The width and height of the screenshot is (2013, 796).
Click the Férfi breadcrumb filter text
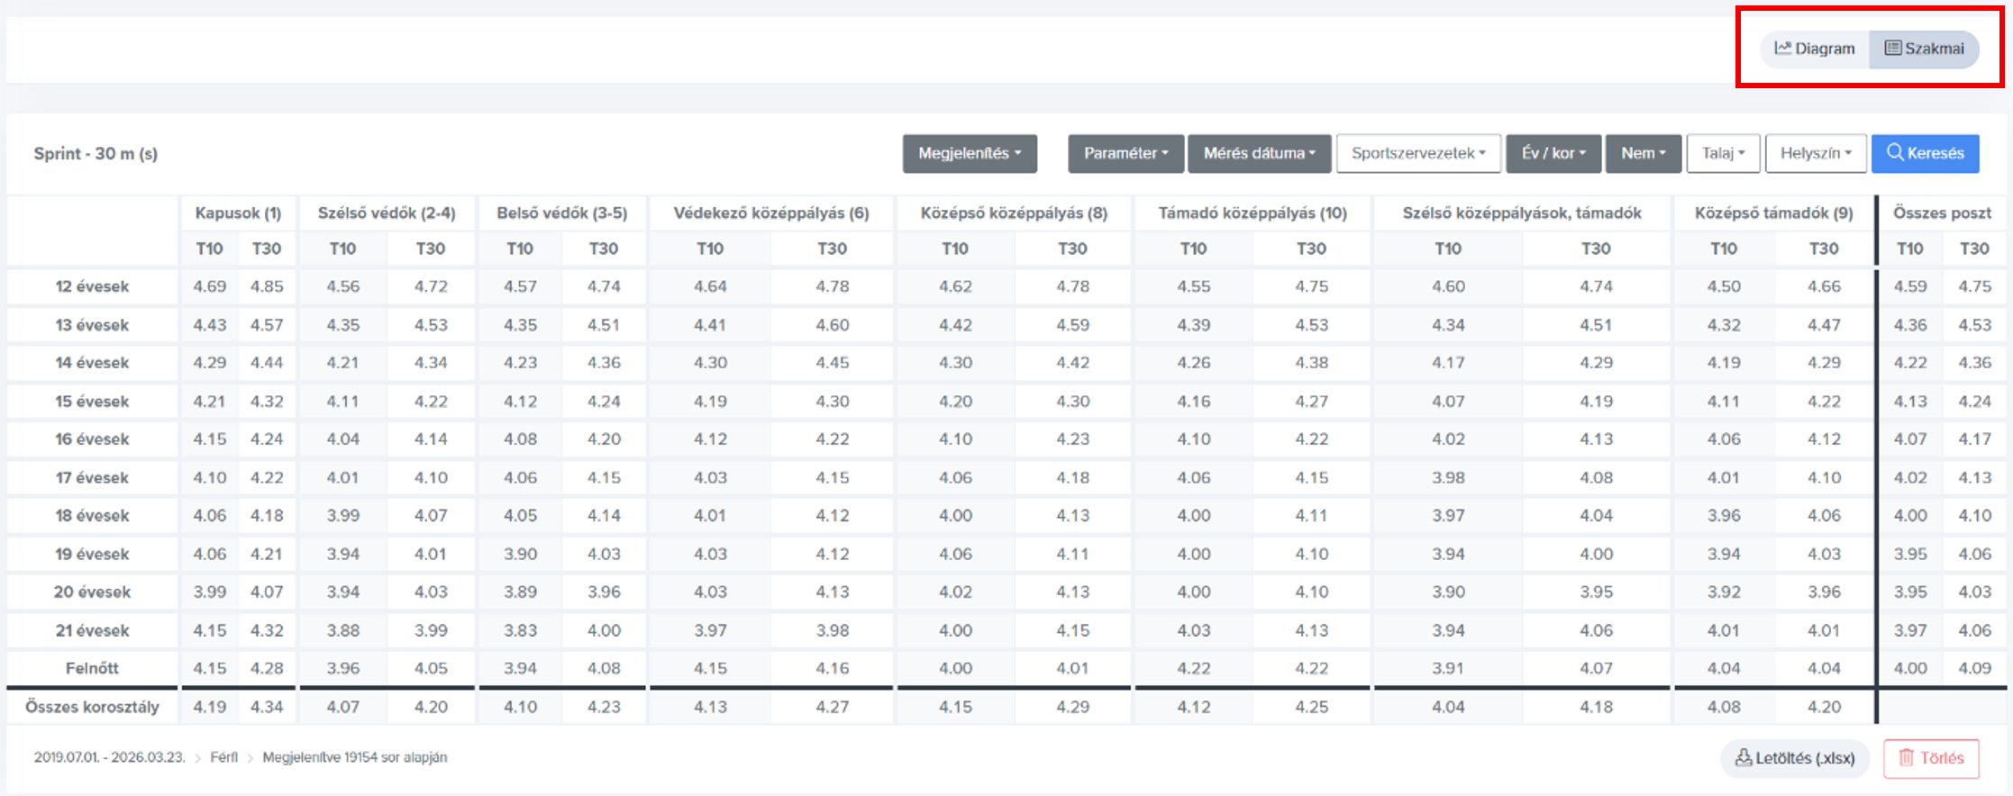coord(223,757)
